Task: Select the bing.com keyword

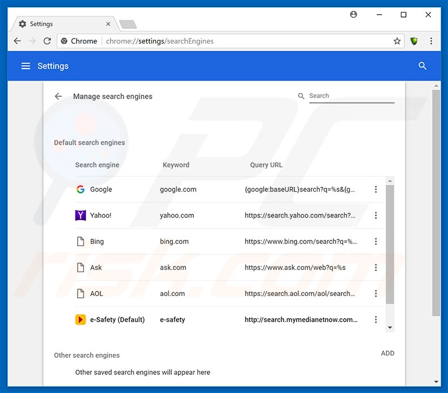Action: [174, 242]
